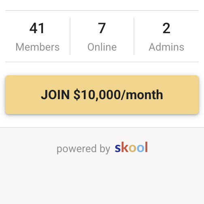
Task: Click the JOIN $10,000/month button
Action: point(102,95)
